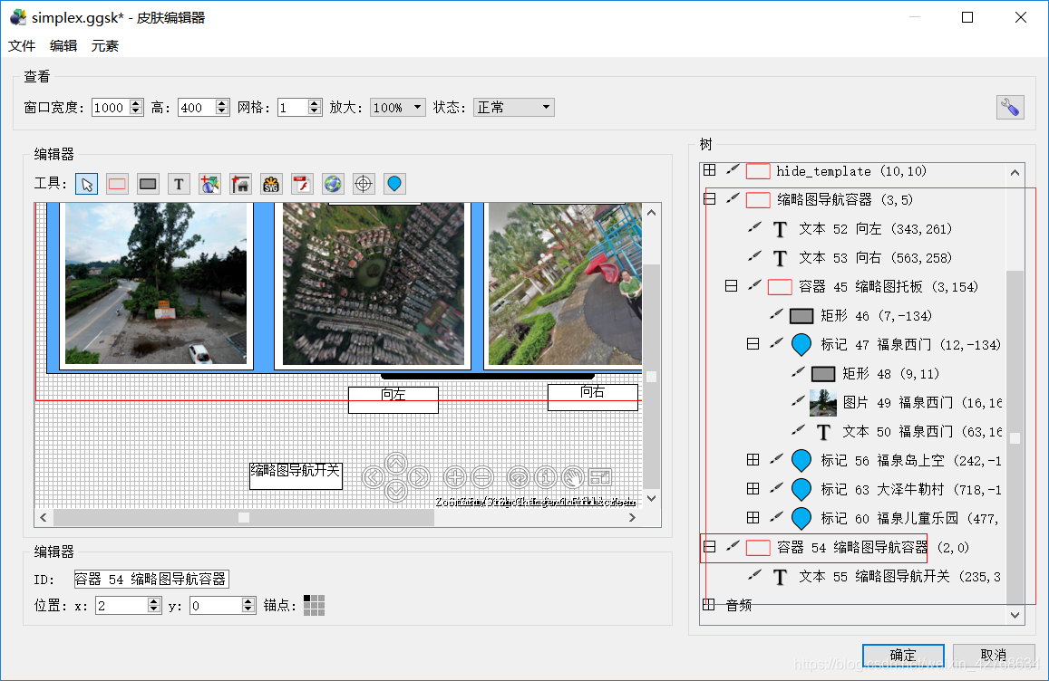Toggle edit brush on 标记 47 福泉西门
Viewport: 1049px width, 681px height.
coord(775,344)
